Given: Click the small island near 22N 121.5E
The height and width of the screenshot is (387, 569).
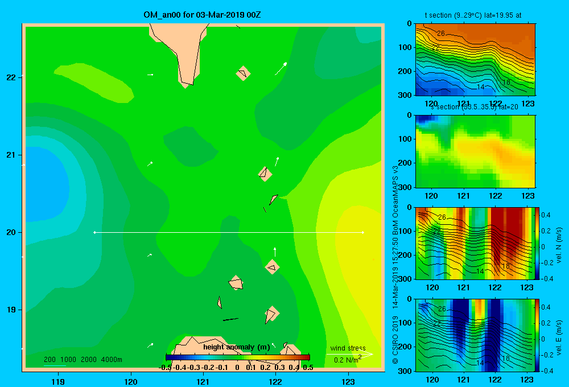Looking at the screenshot, I should 243,73.
